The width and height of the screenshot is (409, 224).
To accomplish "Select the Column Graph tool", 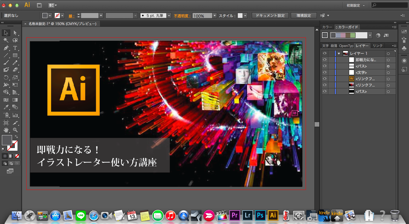I will point(15,115).
